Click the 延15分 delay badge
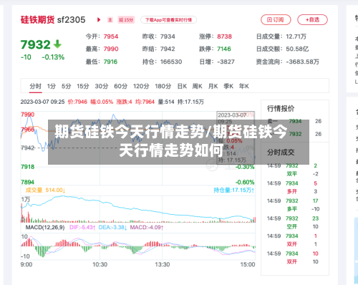Screen dimensions: 358x285 pos(126,20)
